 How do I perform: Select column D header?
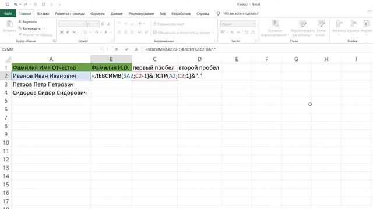click(199, 59)
